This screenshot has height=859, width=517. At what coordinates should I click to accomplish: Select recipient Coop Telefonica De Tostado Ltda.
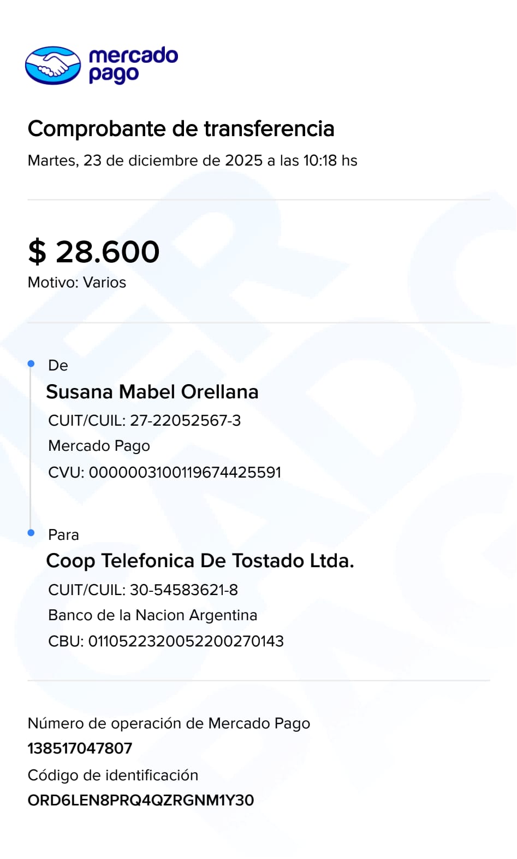pyautogui.click(x=200, y=561)
